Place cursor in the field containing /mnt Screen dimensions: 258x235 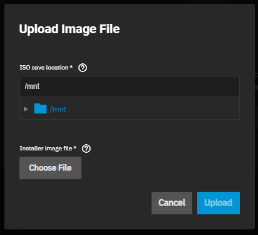pos(130,86)
